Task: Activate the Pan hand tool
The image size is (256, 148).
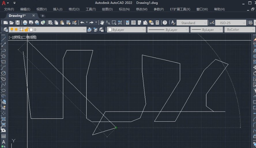Action: point(102,22)
